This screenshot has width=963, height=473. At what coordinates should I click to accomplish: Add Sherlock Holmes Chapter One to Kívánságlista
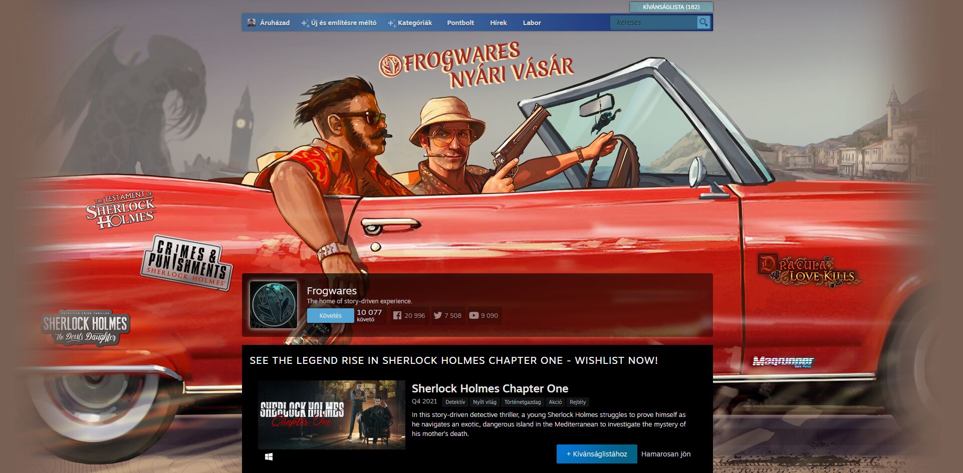pyautogui.click(x=597, y=454)
